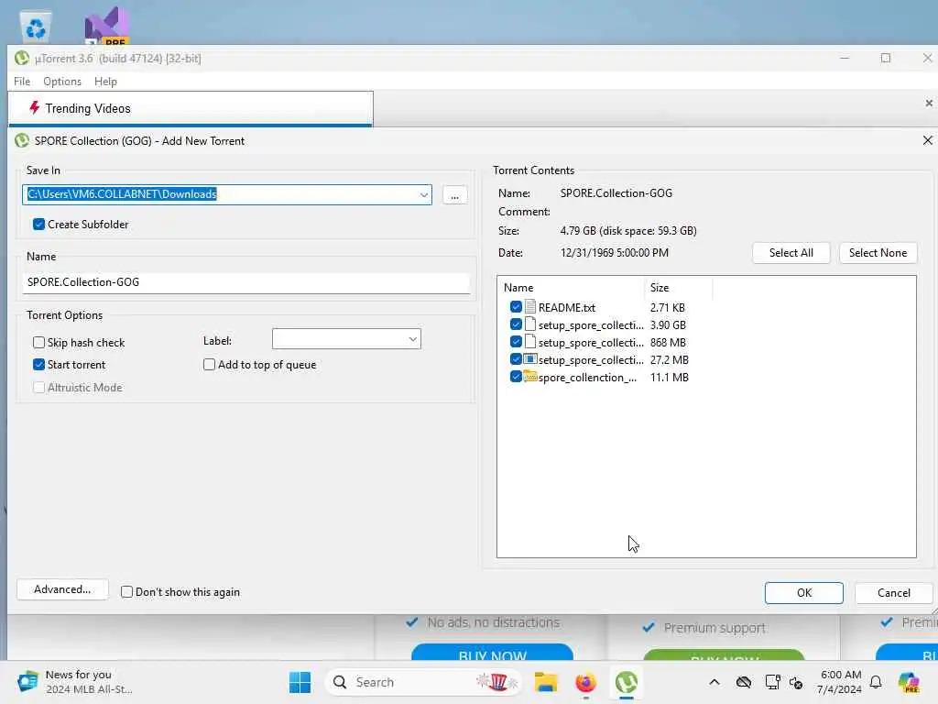Click the display/network icon in the system tray
938x704 pixels.
coord(772,682)
